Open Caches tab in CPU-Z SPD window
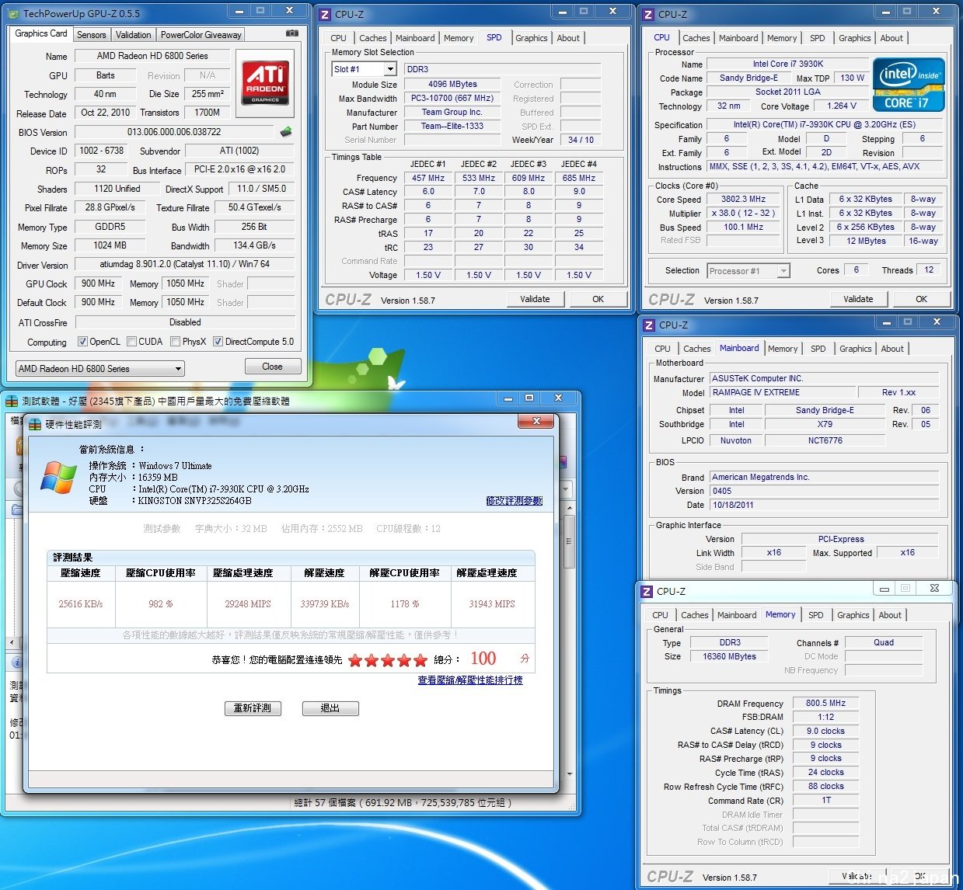The height and width of the screenshot is (890, 963). [x=373, y=38]
